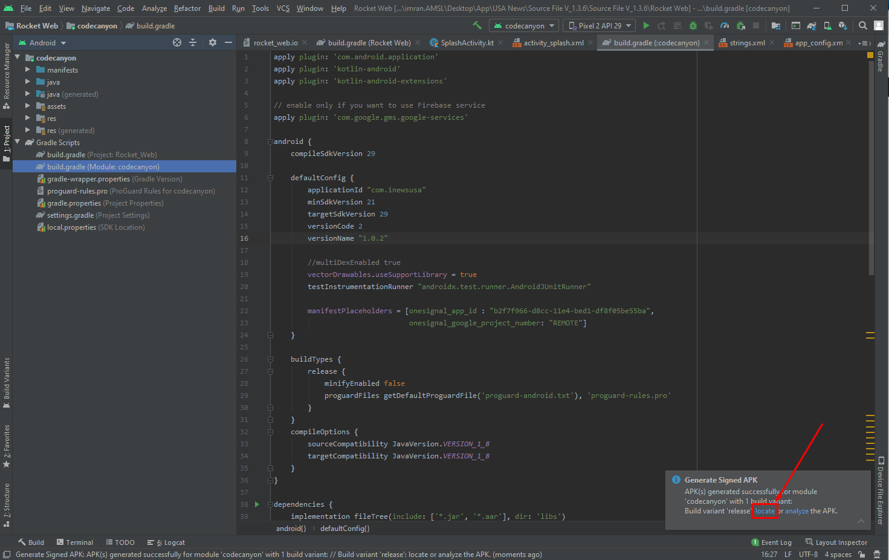Open the Profiler gauge icon

coord(725,25)
